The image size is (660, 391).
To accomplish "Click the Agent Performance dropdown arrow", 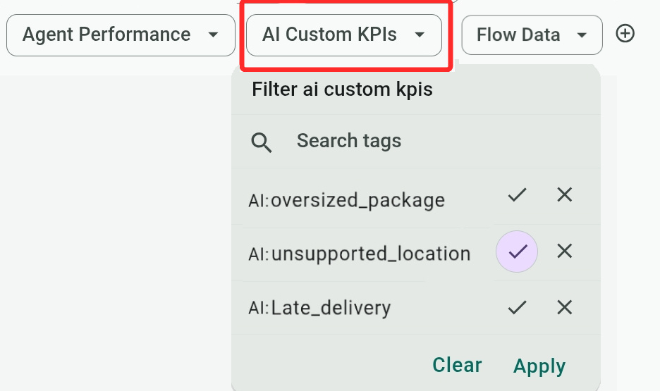I will pyautogui.click(x=214, y=35).
